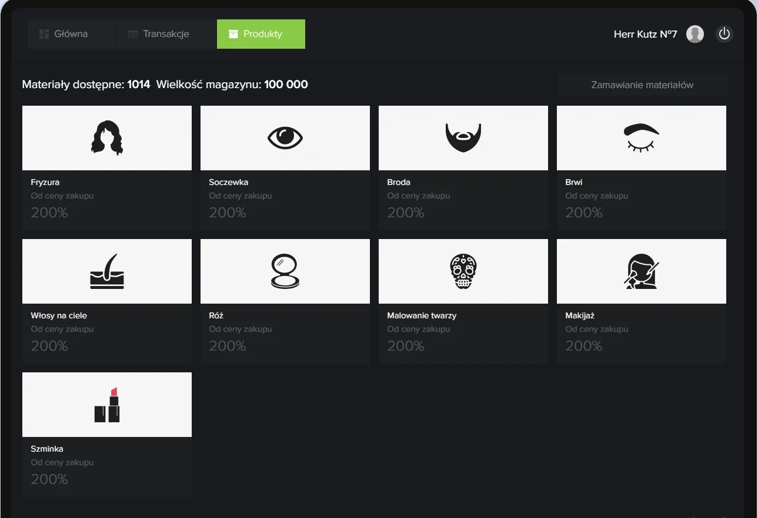
Task: Click the Fryzura hair icon
Action: pos(106,138)
